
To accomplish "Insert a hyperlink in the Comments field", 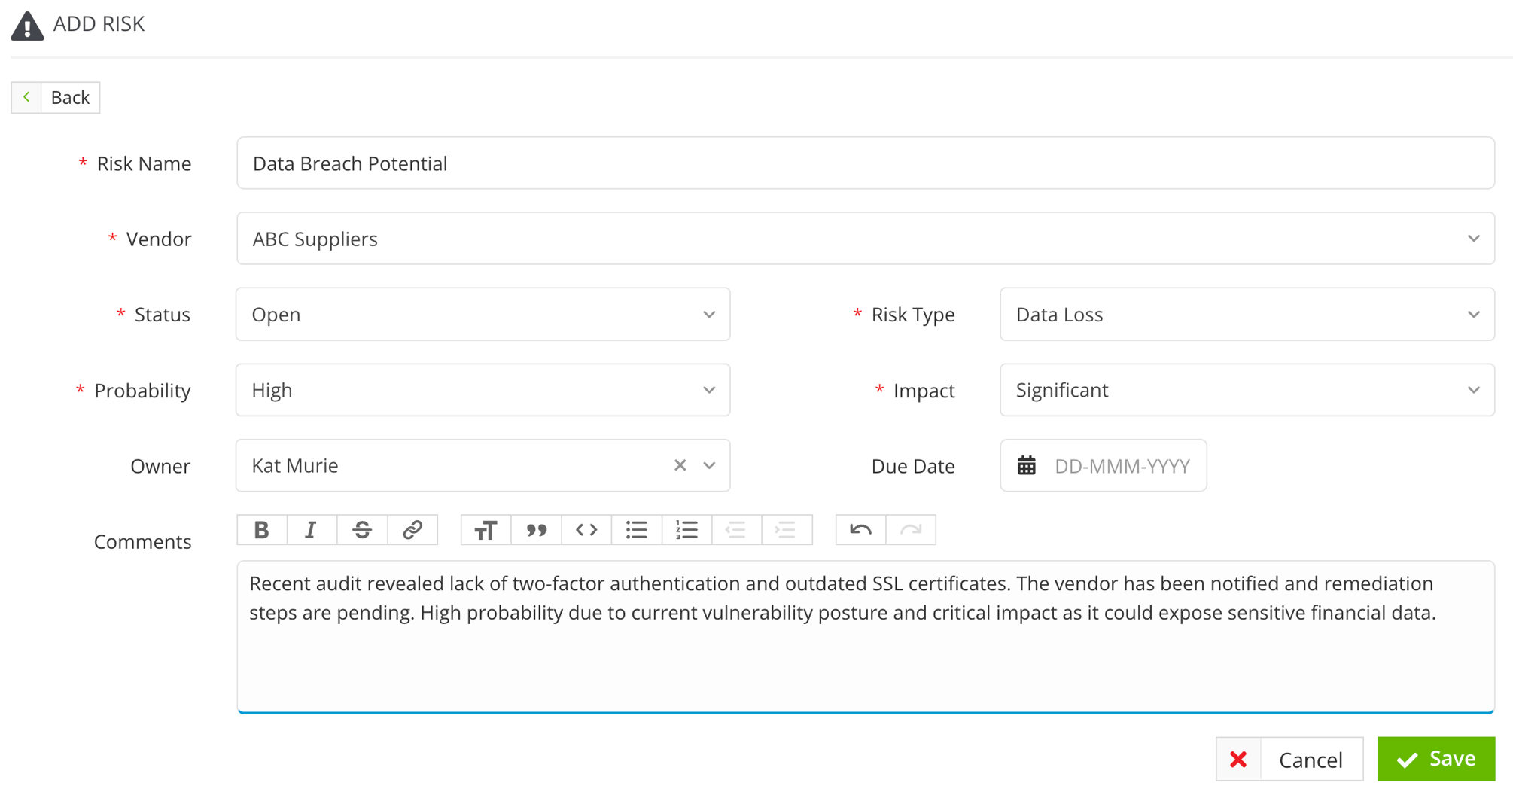I will pos(412,529).
